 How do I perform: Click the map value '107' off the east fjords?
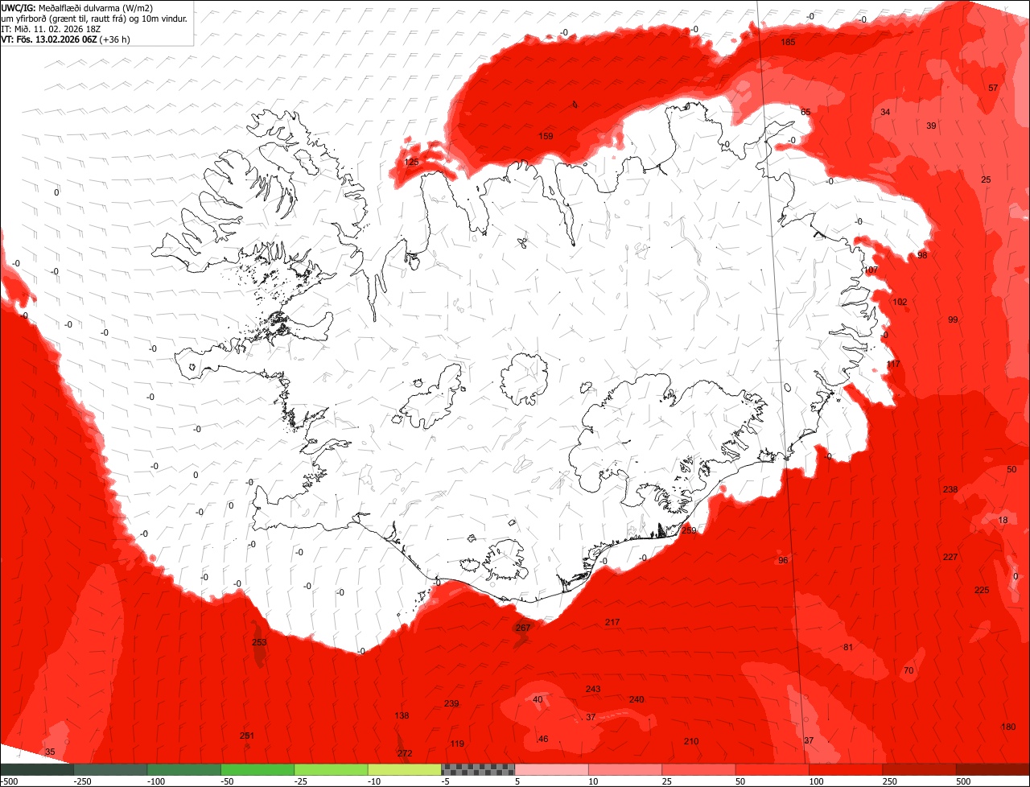pos(871,270)
